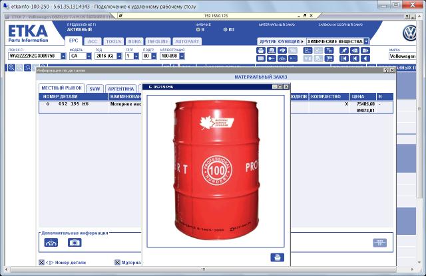The image size is (426, 276).
Task: Toggle the 'Номер детали' checkbox
Action: click(41, 263)
